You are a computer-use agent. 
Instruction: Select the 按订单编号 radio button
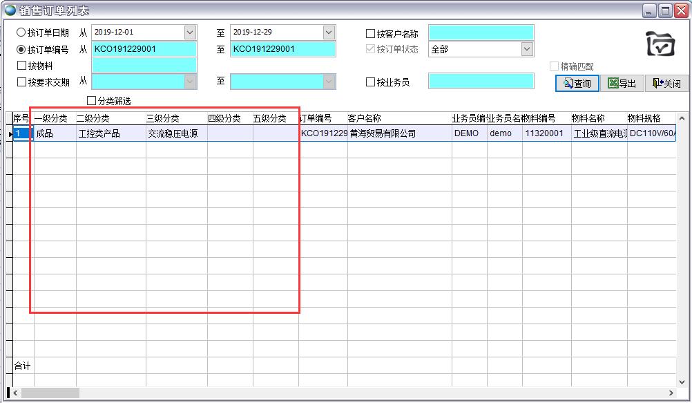21,49
